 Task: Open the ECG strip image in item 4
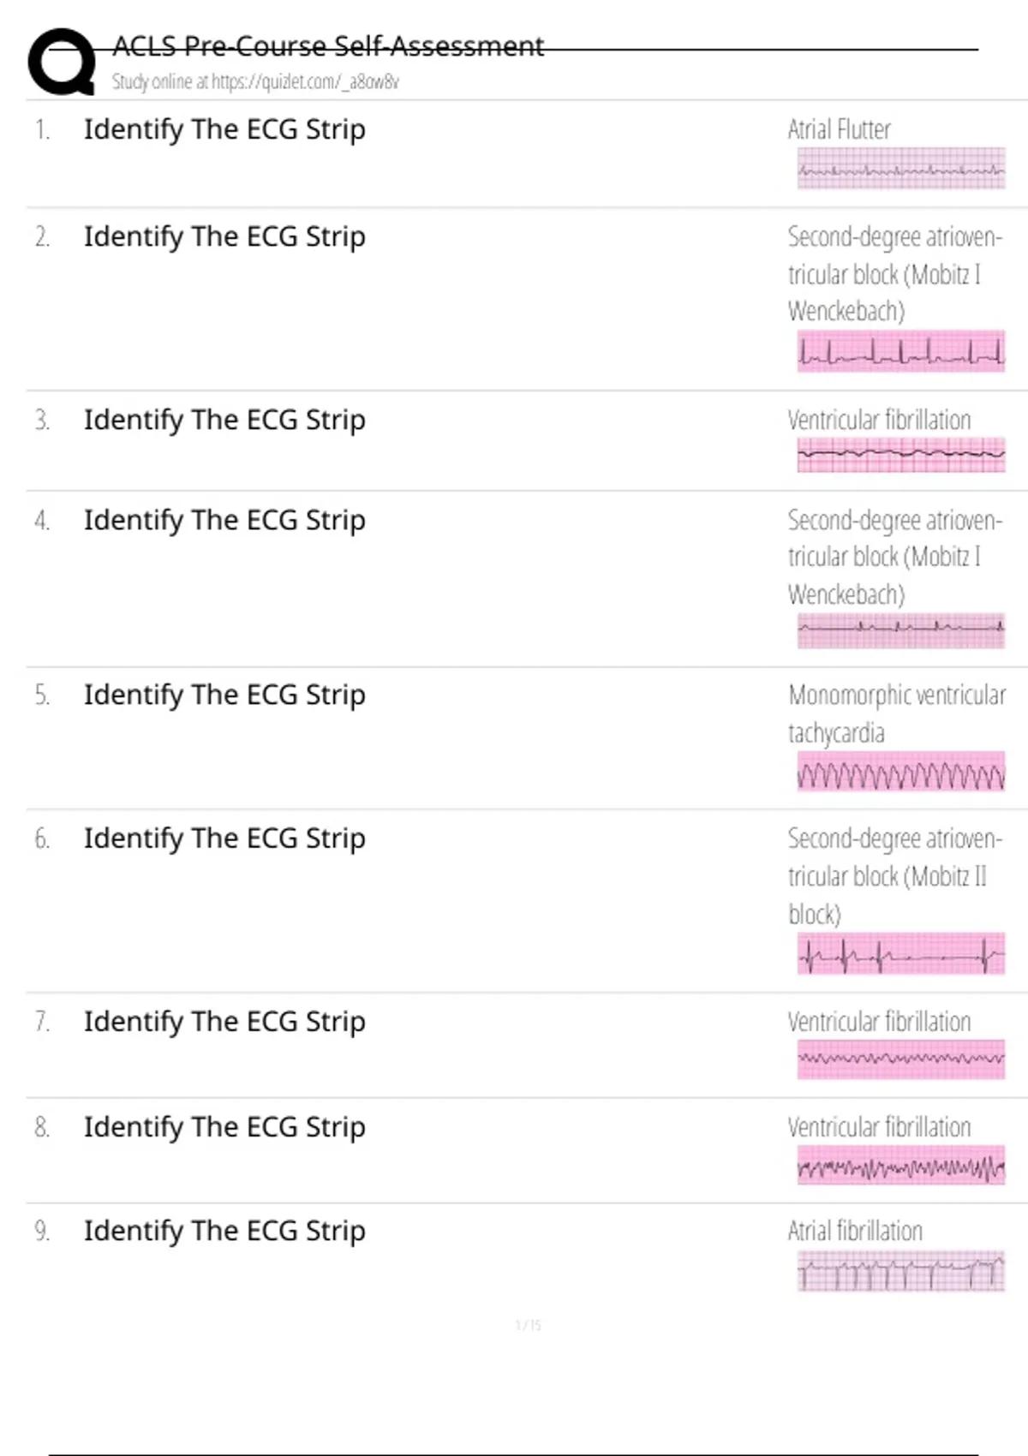pyautogui.click(x=900, y=631)
